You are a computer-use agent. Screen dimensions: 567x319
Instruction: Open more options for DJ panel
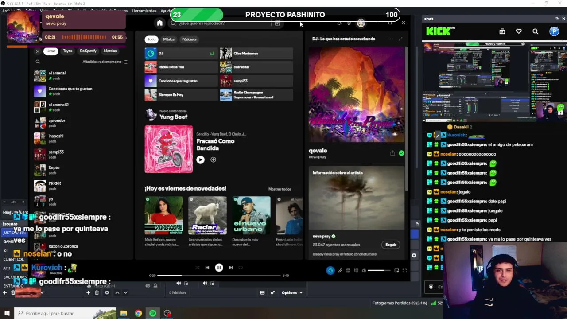coord(390,39)
